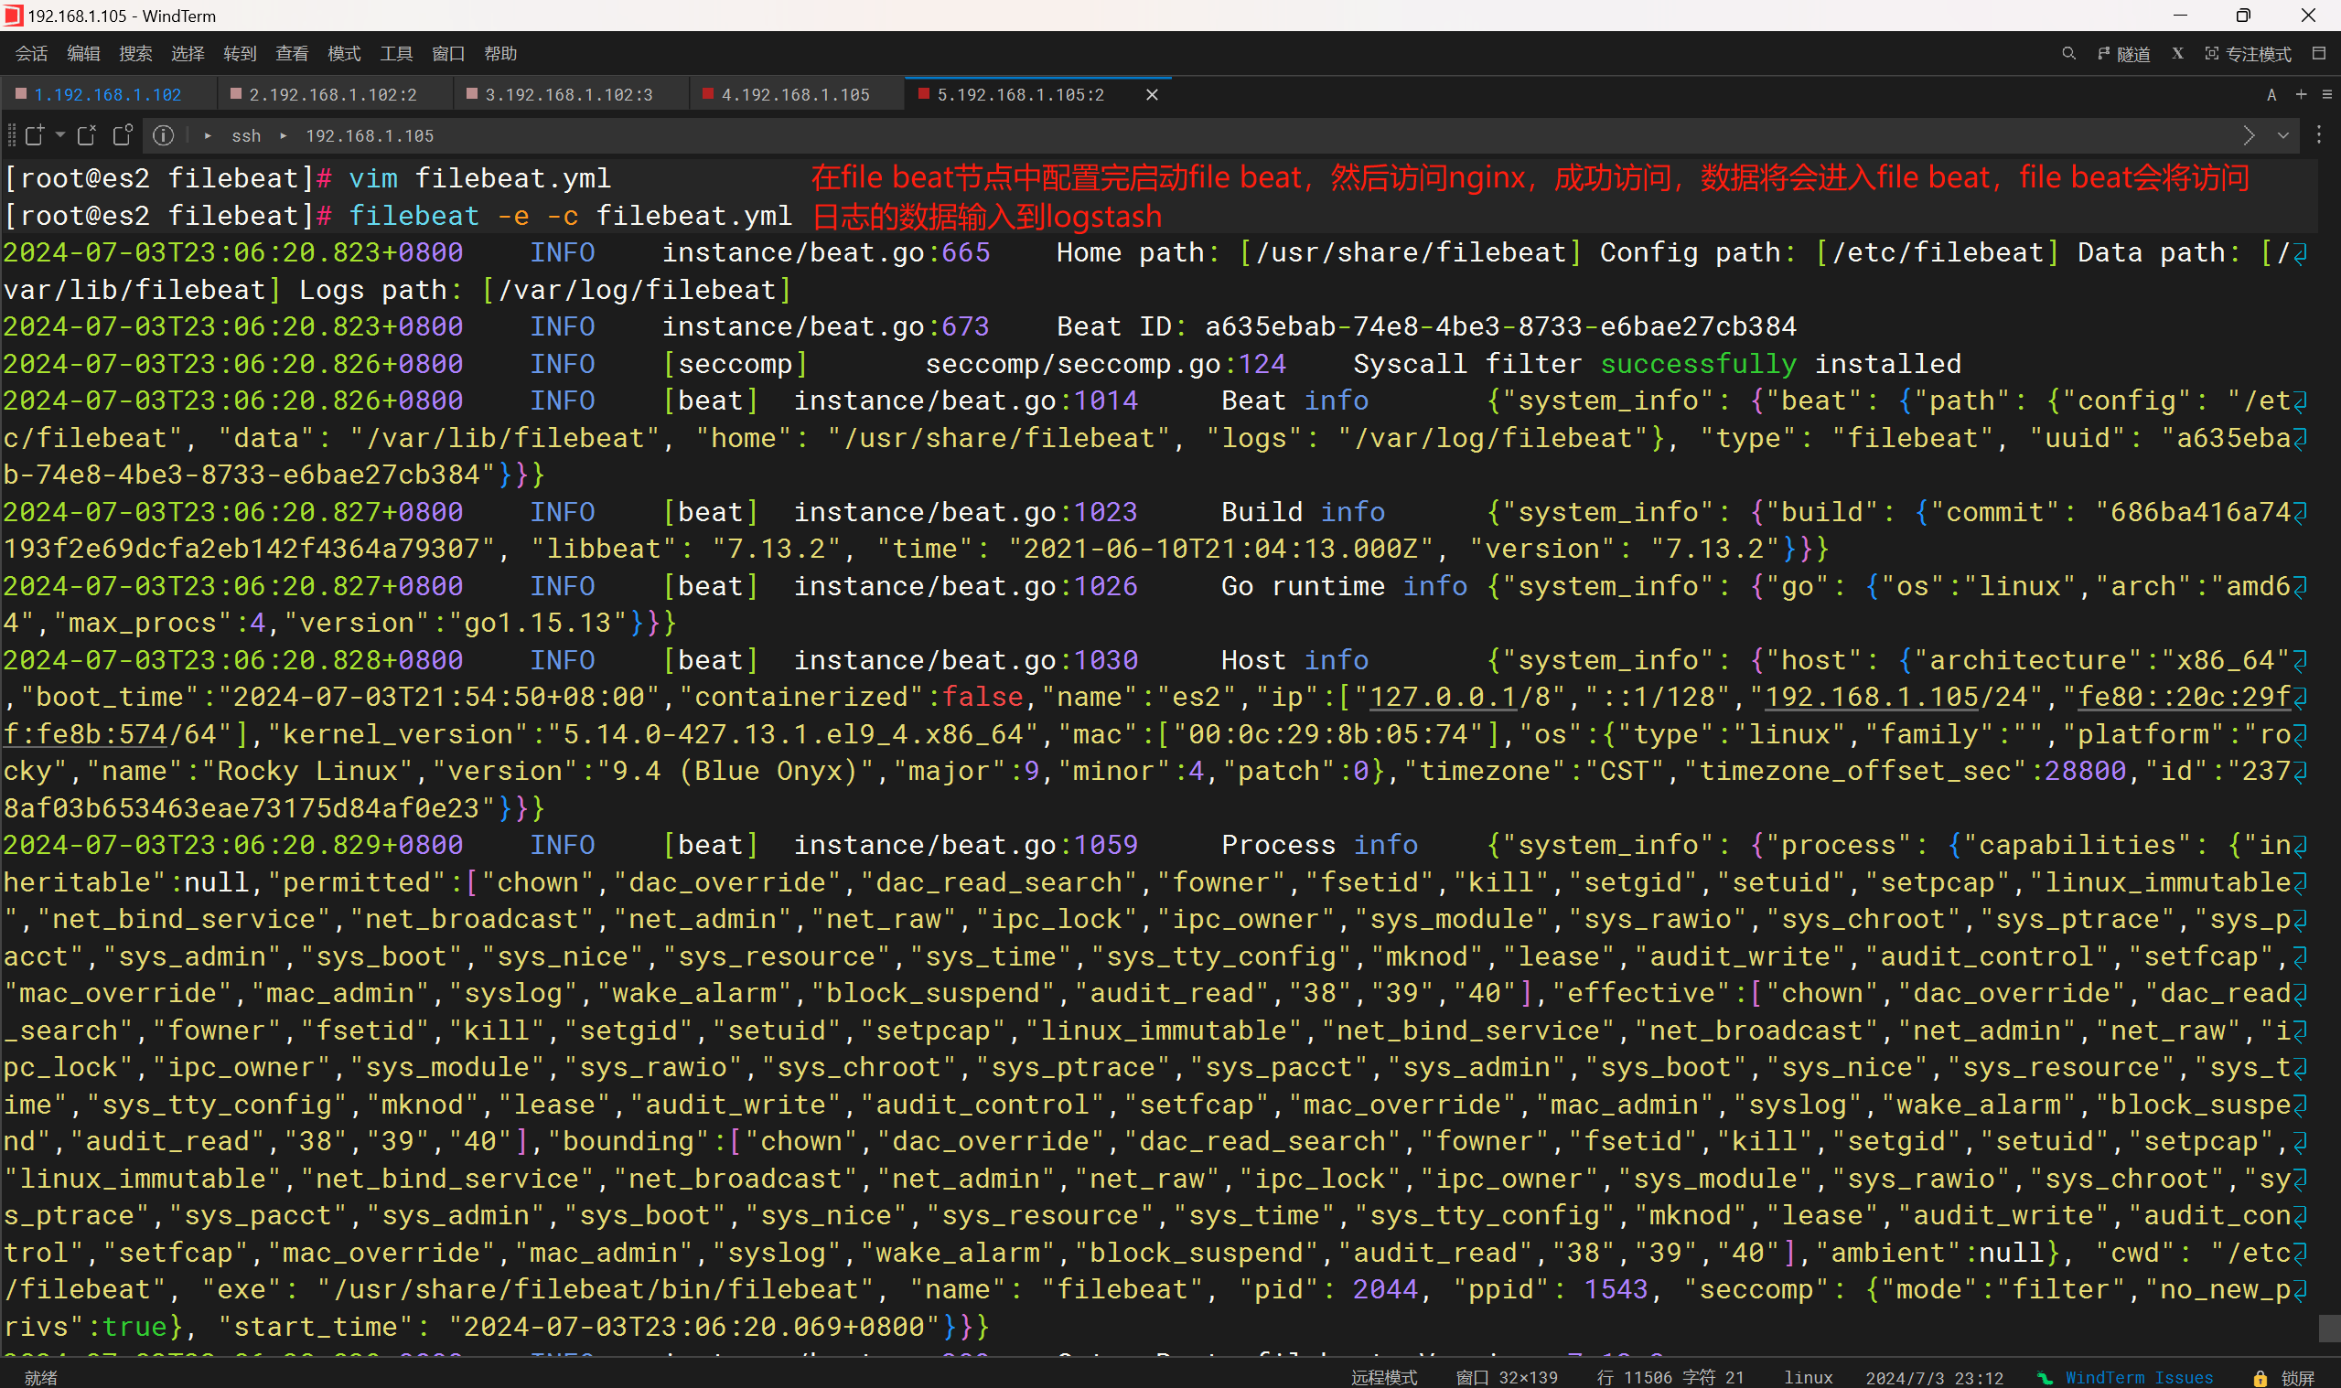Click the 就绪 status text

tap(40, 1377)
